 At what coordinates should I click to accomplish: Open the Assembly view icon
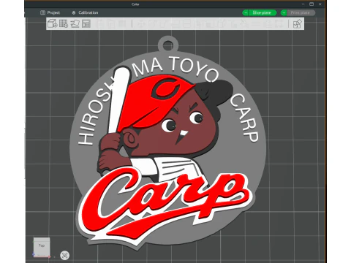(x=297, y=24)
